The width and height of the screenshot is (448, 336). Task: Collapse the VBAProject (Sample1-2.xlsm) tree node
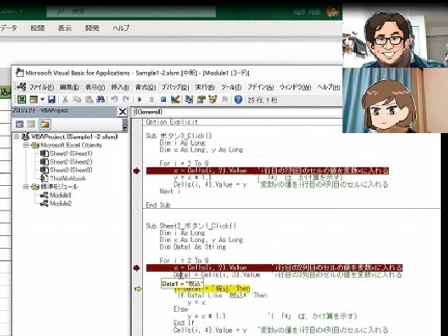(16, 137)
